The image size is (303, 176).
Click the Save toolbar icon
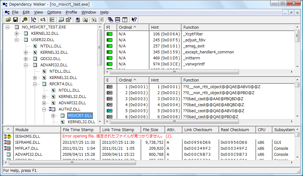[x=15, y=20]
